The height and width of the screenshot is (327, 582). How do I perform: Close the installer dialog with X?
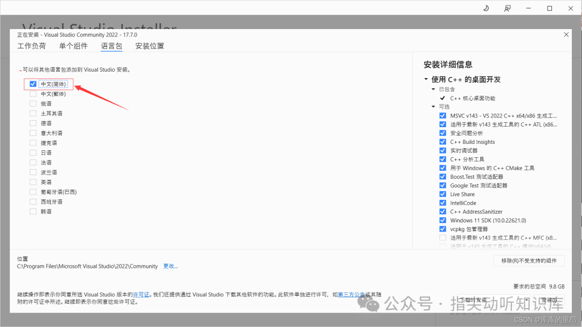coord(566,34)
